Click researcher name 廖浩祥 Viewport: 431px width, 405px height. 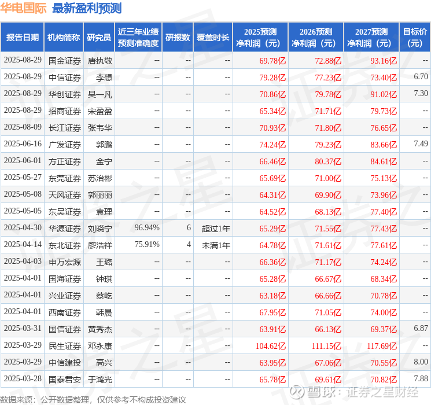point(100,245)
